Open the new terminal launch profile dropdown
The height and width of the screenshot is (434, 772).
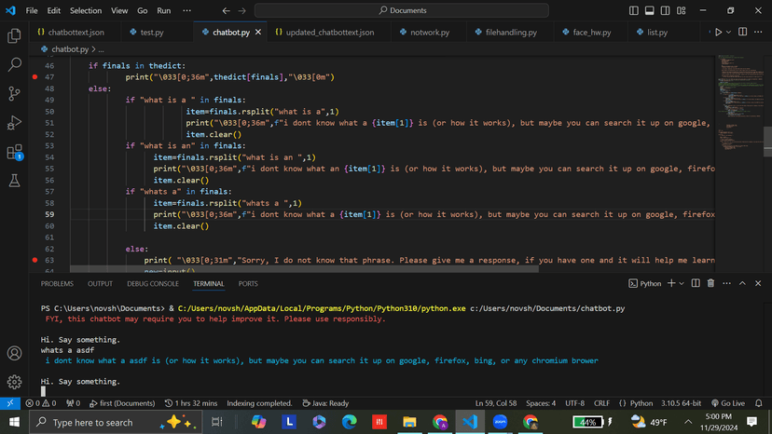[x=682, y=283]
